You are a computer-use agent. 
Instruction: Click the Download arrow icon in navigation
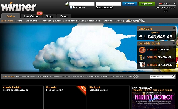click(x=2, y=21)
